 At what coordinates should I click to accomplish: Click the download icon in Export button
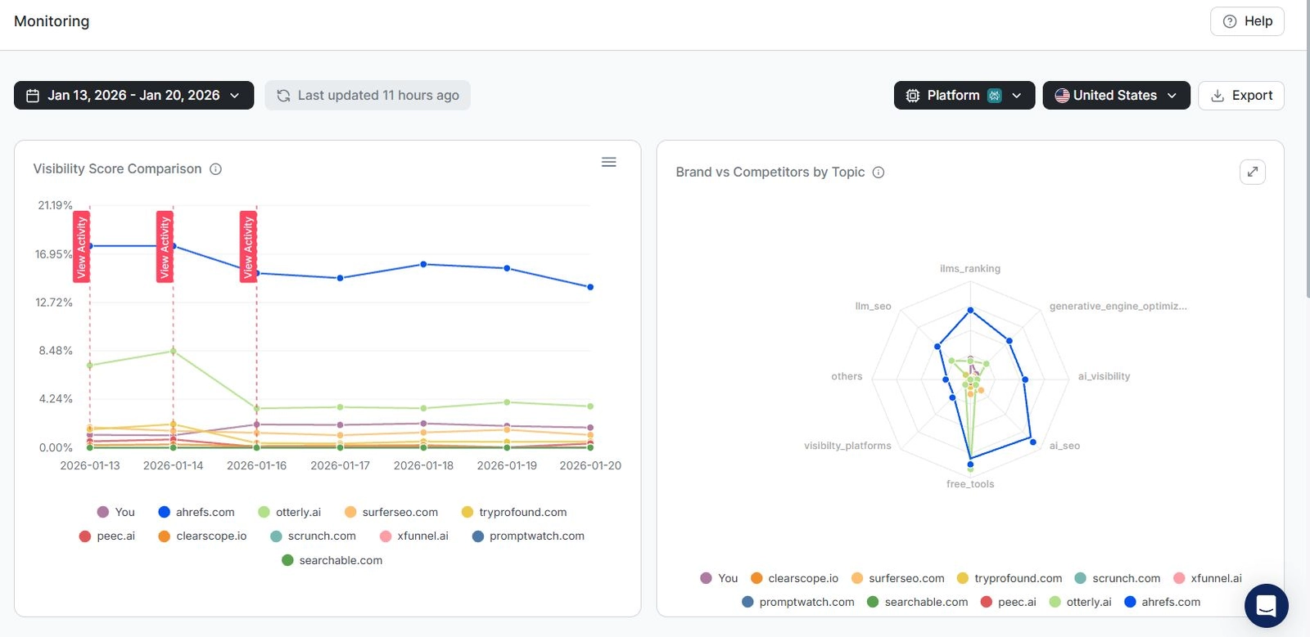pos(1217,96)
